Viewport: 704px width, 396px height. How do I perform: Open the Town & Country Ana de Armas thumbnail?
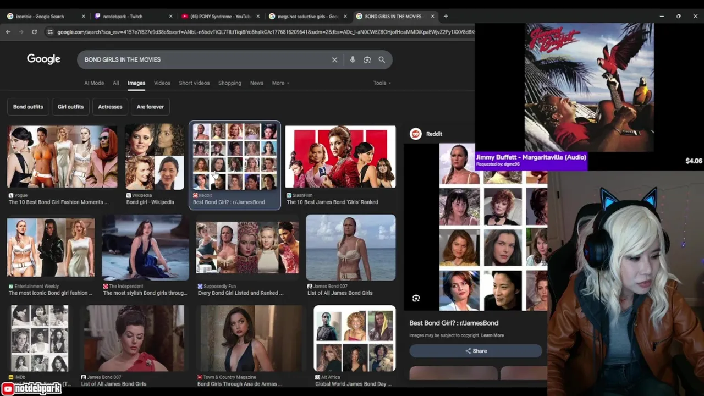(x=251, y=338)
